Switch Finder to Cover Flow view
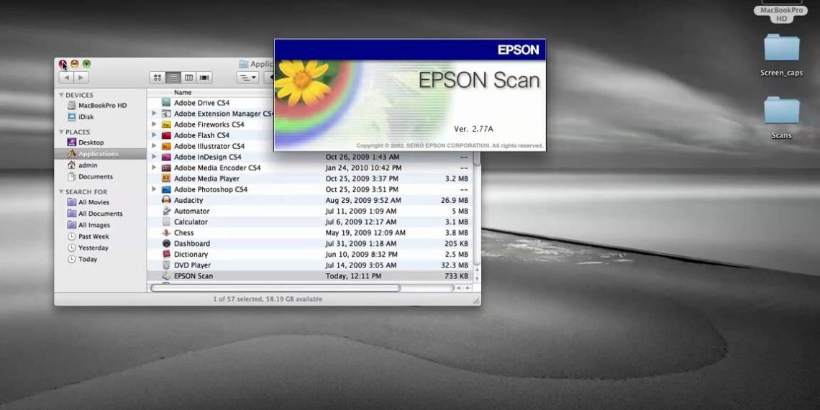Image resolution: width=820 pixels, height=410 pixels. 204,78
